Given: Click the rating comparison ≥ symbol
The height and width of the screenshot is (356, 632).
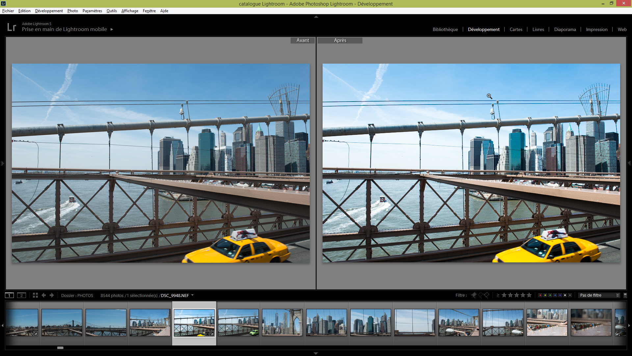Looking at the screenshot, I should tap(498, 295).
